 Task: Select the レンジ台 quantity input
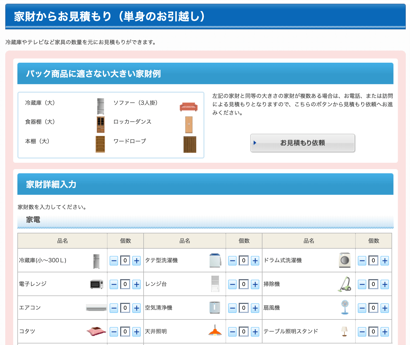coord(244,284)
